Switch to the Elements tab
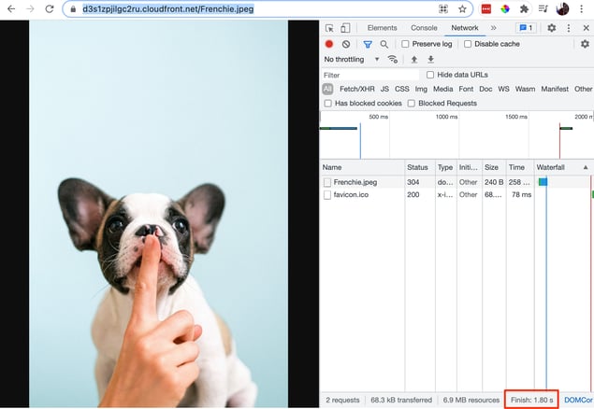The width and height of the screenshot is (594, 409). 382,28
